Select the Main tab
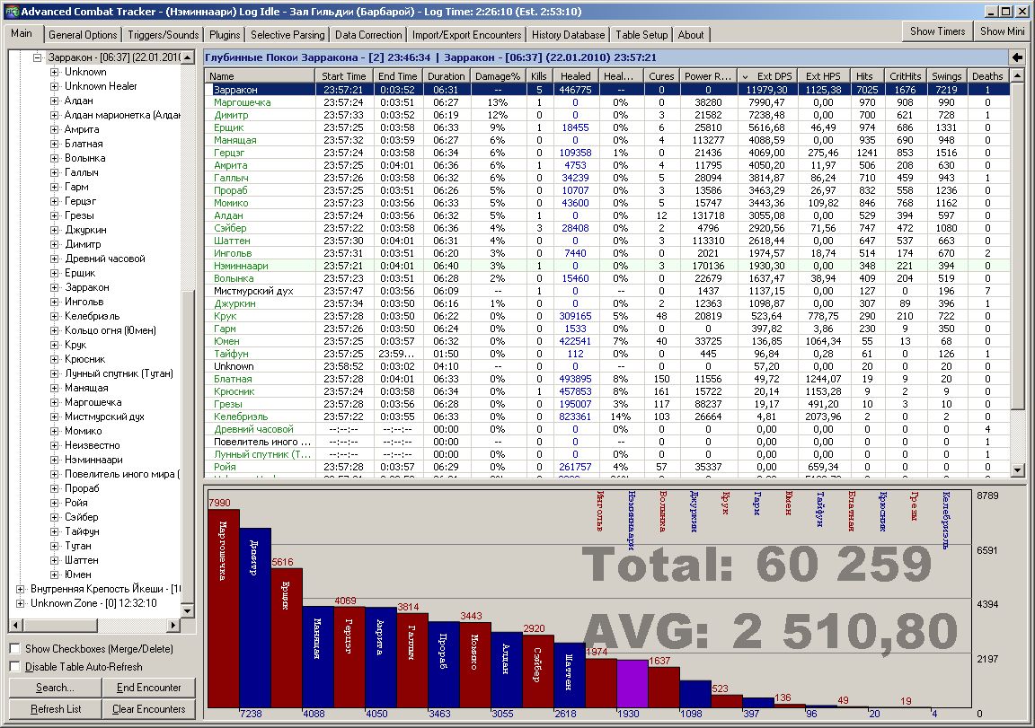 click(22, 33)
